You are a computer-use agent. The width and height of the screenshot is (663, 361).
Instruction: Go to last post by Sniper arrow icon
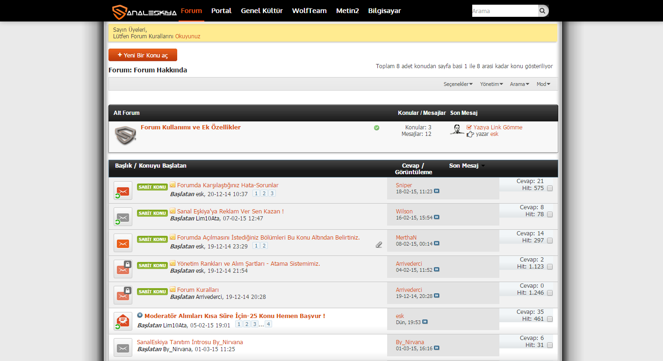(x=437, y=191)
